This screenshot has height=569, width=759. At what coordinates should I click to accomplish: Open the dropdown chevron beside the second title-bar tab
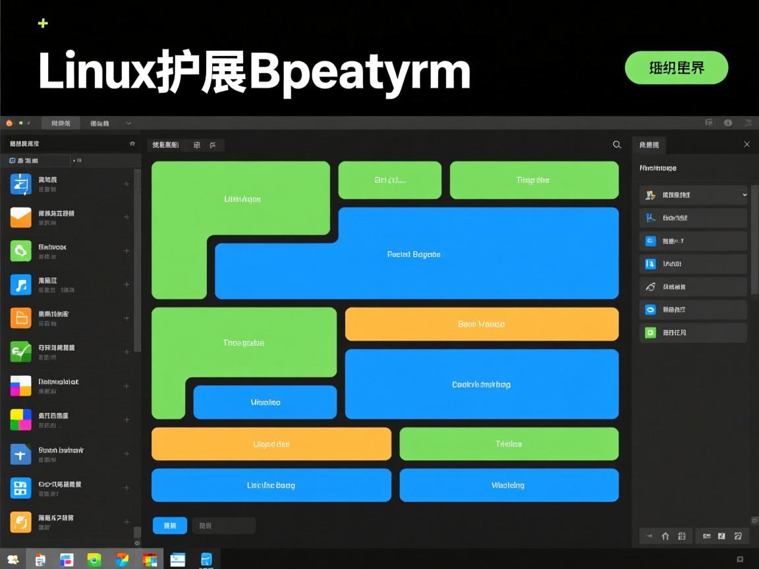point(129,122)
